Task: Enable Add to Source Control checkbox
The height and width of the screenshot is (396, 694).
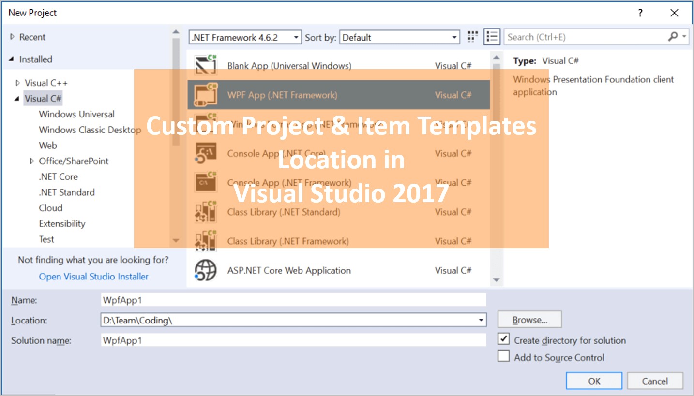Action: point(504,356)
